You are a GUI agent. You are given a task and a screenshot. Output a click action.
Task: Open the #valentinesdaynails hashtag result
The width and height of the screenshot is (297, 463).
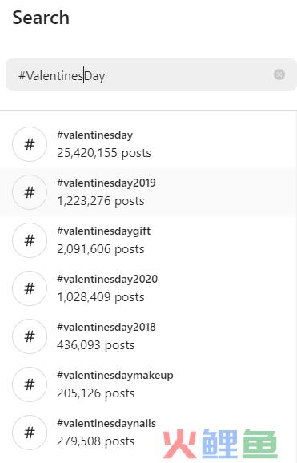tap(149, 433)
